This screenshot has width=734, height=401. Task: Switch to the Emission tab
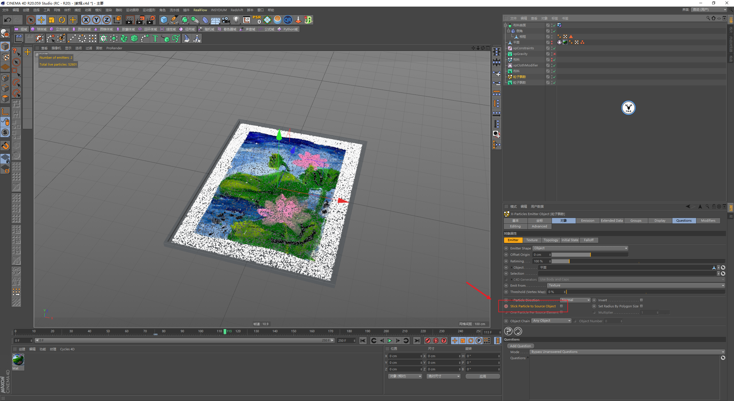pyautogui.click(x=588, y=221)
